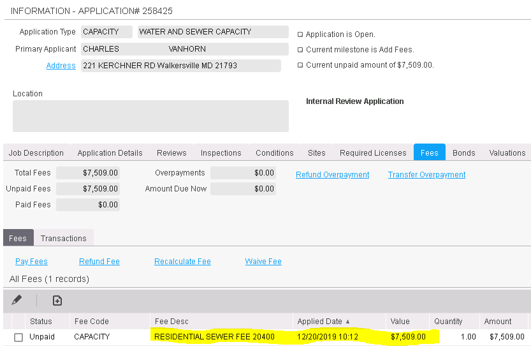The width and height of the screenshot is (531, 349).
Task: Click 'Current milestone is Add Fees' text
Action: (x=360, y=50)
